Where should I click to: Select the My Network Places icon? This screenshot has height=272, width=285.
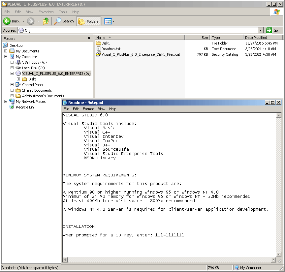pos(12,101)
